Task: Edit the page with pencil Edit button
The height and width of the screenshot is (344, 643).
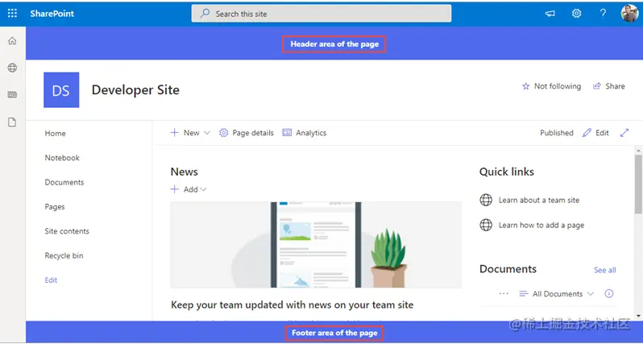Action: pos(595,133)
